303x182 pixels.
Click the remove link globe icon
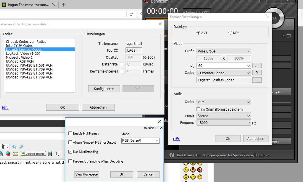tap(8, 154)
